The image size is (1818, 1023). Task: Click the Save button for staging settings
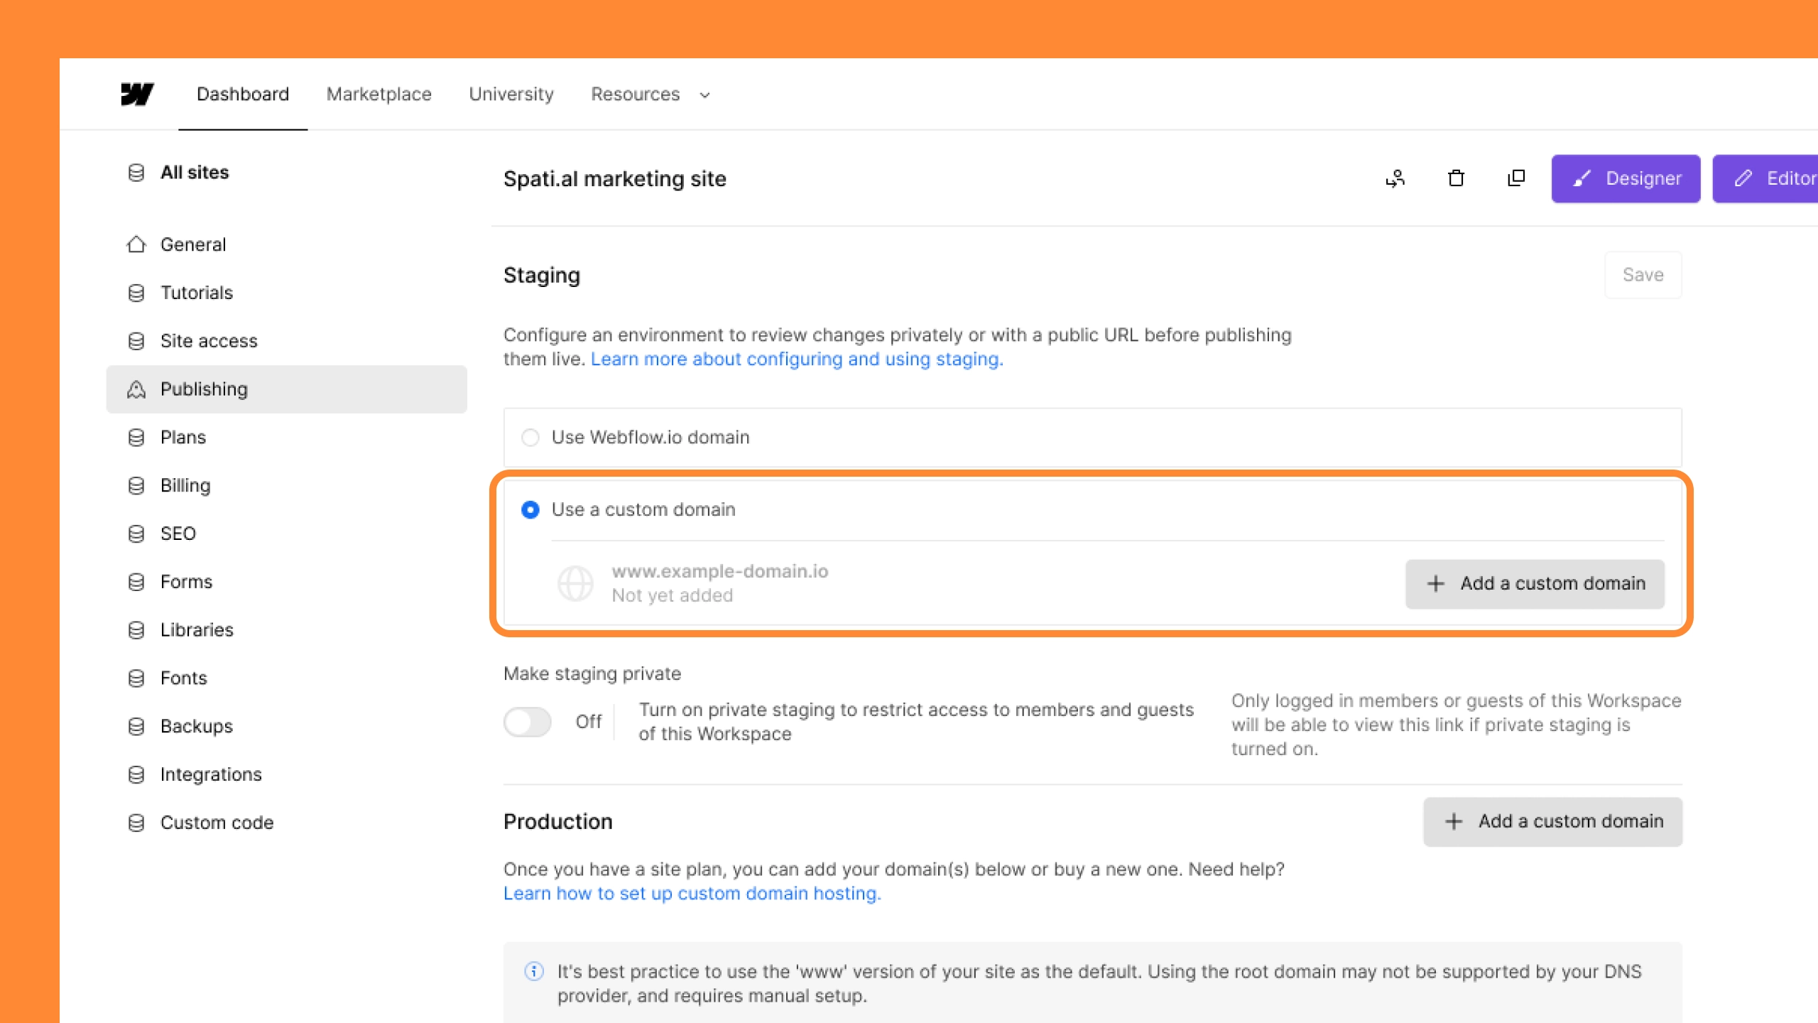1643,274
